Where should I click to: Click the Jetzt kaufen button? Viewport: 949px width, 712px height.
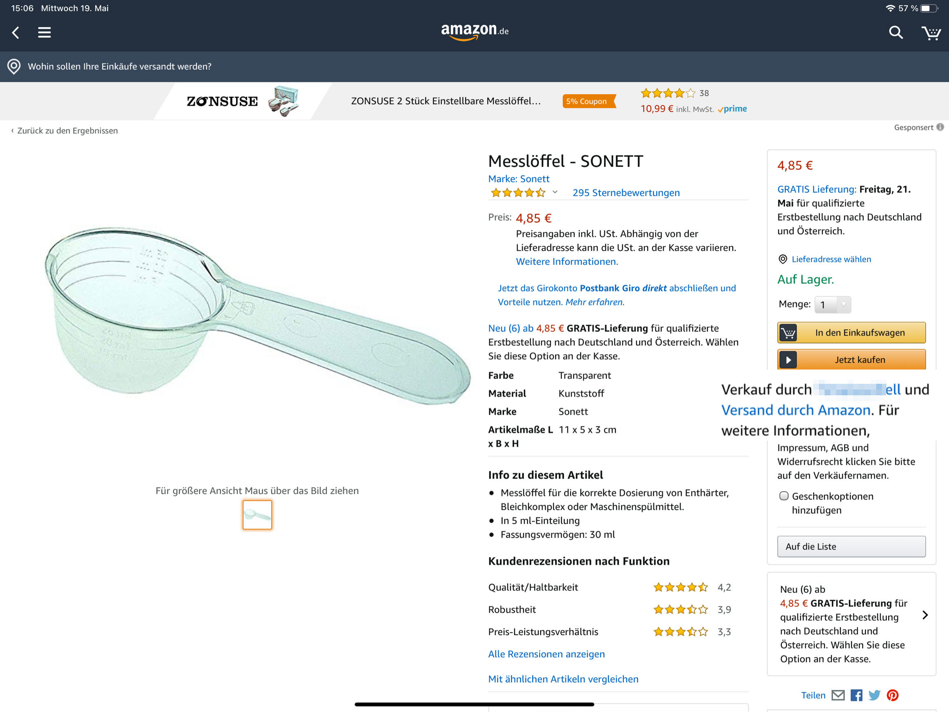851,359
